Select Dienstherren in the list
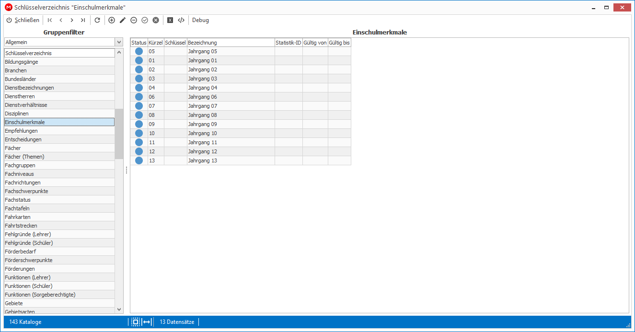Image resolution: width=635 pixels, height=332 pixels. point(59,96)
